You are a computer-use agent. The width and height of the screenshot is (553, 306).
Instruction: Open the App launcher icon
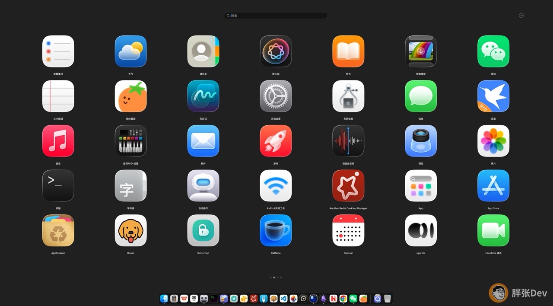click(421, 185)
